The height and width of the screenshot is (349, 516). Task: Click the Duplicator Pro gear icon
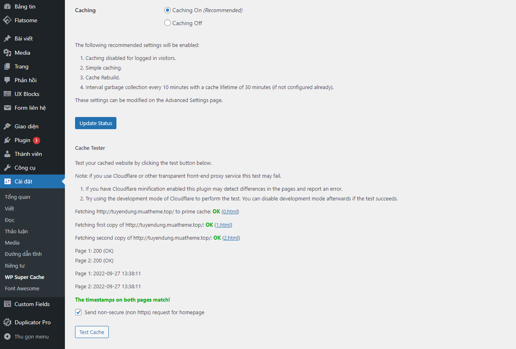point(7,322)
